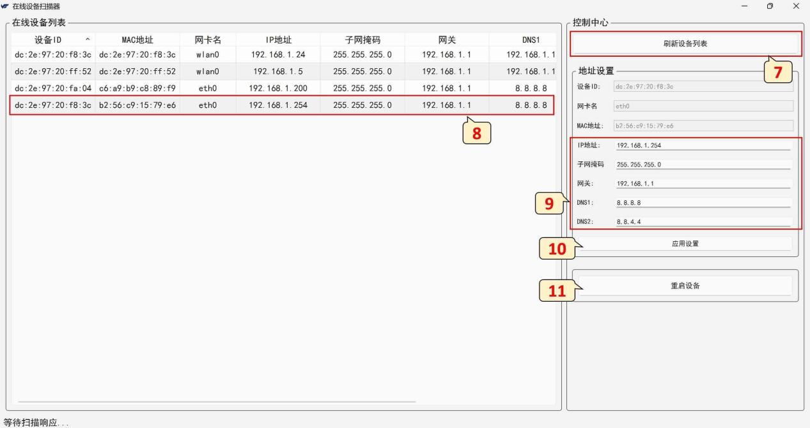Click inside the IP地址 input field
The image size is (810, 428).
click(x=702, y=145)
